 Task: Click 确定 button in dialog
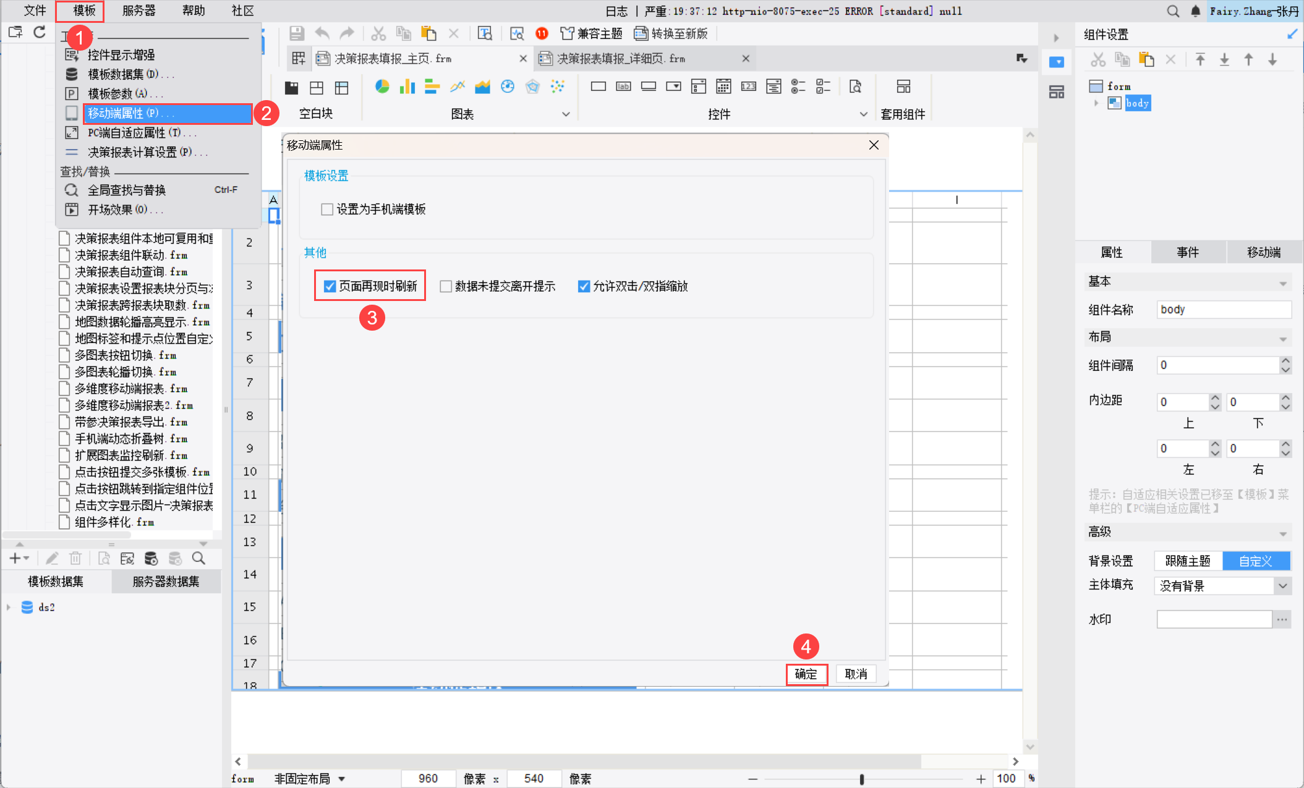coord(806,674)
